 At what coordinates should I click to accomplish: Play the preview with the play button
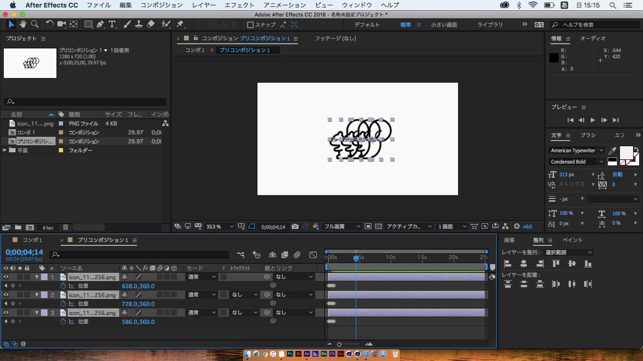(x=593, y=120)
